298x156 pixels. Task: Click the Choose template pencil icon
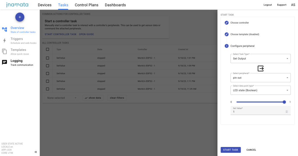[x=226, y=34]
